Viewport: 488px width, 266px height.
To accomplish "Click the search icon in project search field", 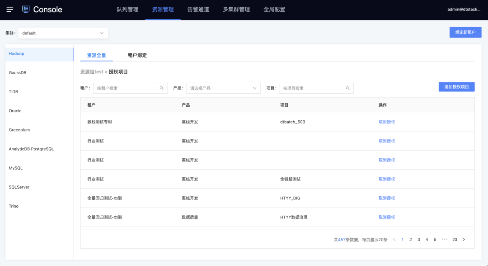I will (x=347, y=88).
